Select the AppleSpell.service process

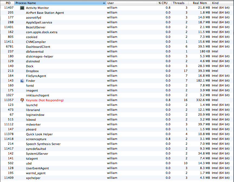tap(39, 22)
